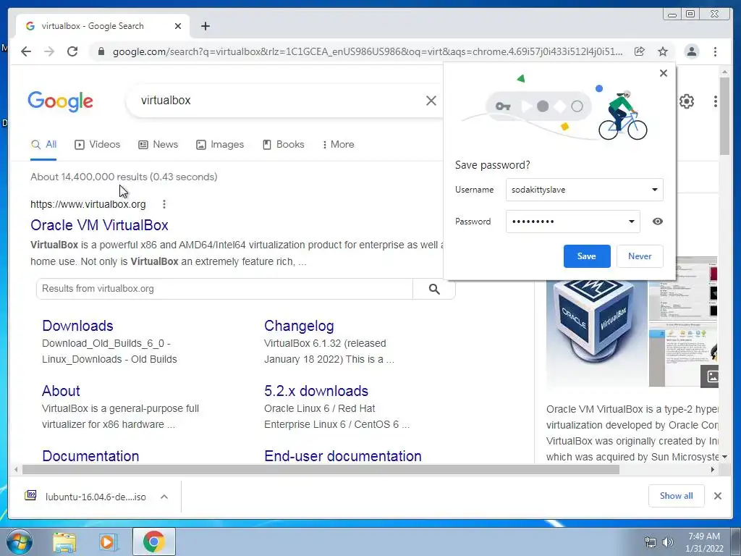Reload the current page

tap(72, 51)
